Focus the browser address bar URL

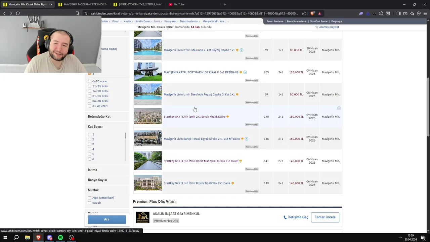click(x=194, y=13)
